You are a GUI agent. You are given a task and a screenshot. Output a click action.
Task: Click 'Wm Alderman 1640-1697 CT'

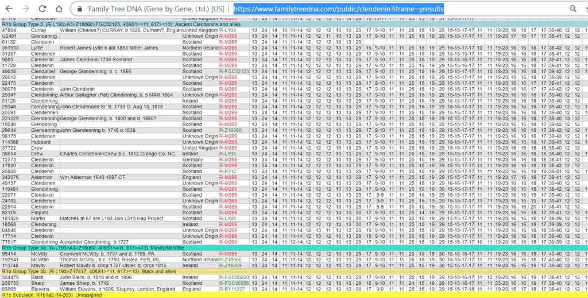point(92,178)
